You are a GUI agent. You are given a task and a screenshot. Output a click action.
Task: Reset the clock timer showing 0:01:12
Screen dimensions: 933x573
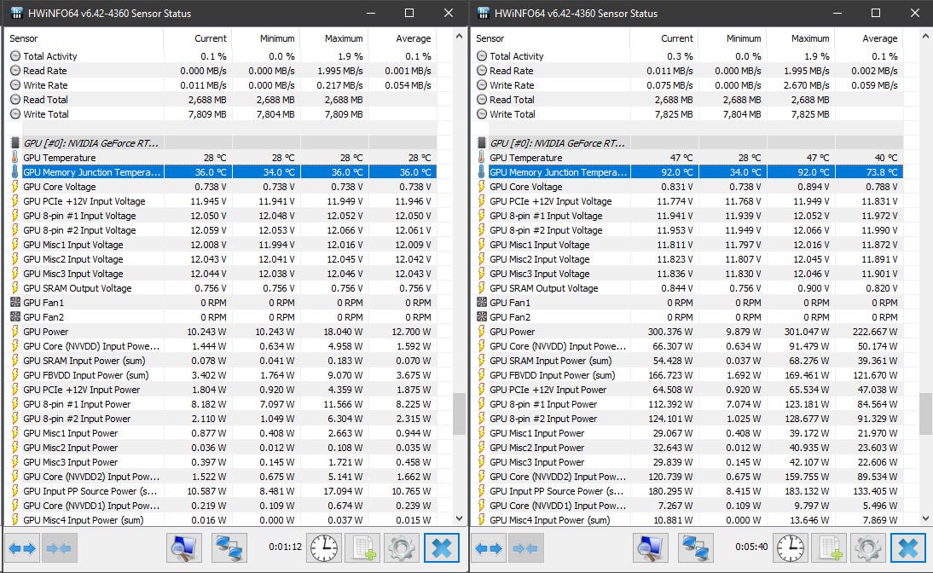(x=324, y=547)
